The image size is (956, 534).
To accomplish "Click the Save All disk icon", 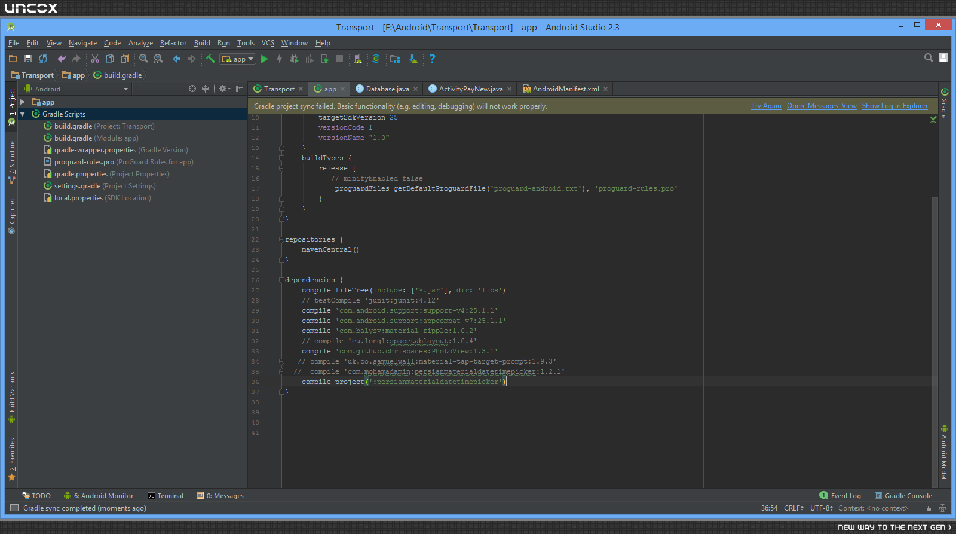I will pos(28,59).
